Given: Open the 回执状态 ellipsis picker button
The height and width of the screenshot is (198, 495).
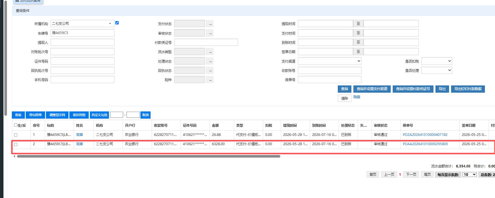Looking at the screenshot, I should click(210, 70).
